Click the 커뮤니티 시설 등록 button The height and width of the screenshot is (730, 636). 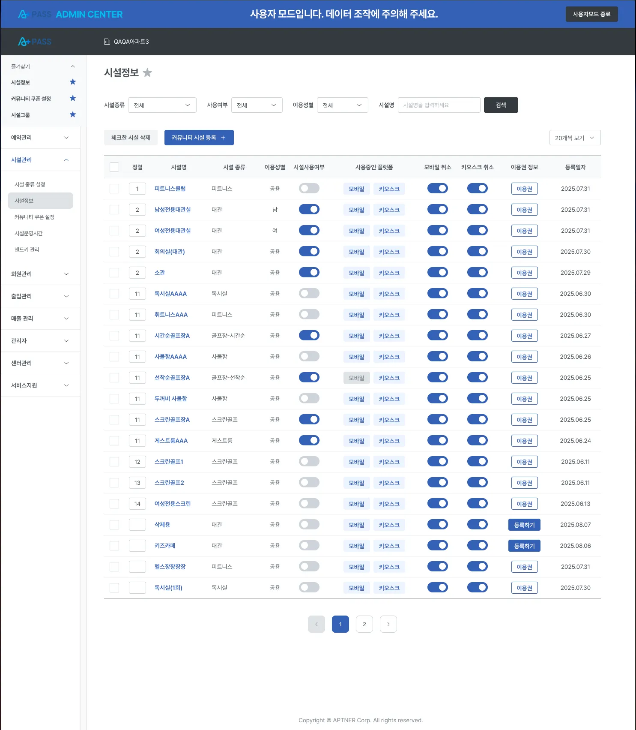(x=199, y=138)
